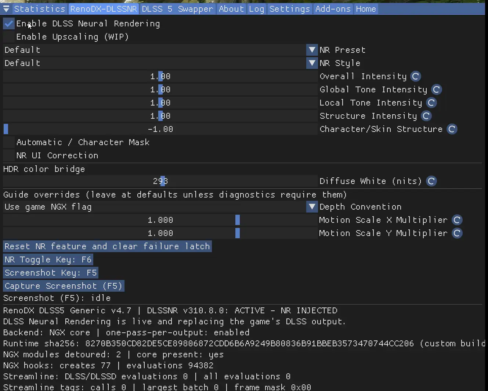Go to the Home tab
The image size is (488, 391).
tap(366, 9)
